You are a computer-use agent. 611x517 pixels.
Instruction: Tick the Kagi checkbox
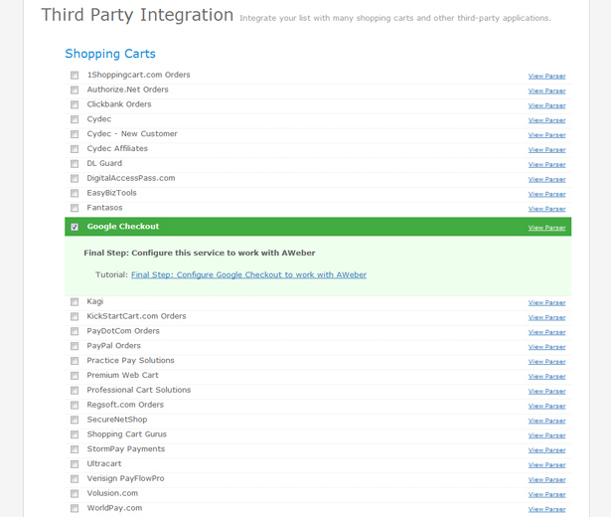click(x=75, y=302)
